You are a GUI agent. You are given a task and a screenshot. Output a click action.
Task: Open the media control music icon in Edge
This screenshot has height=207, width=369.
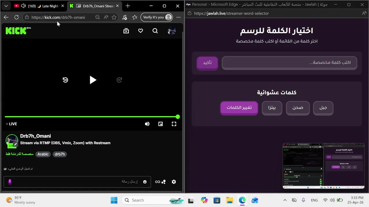125,17
